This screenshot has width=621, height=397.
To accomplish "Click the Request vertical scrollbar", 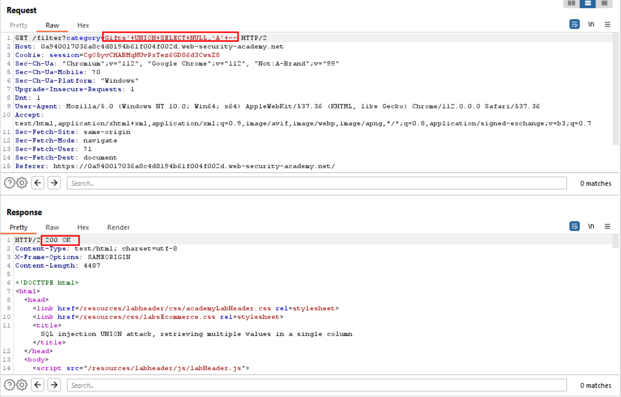I will tap(616, 89).
